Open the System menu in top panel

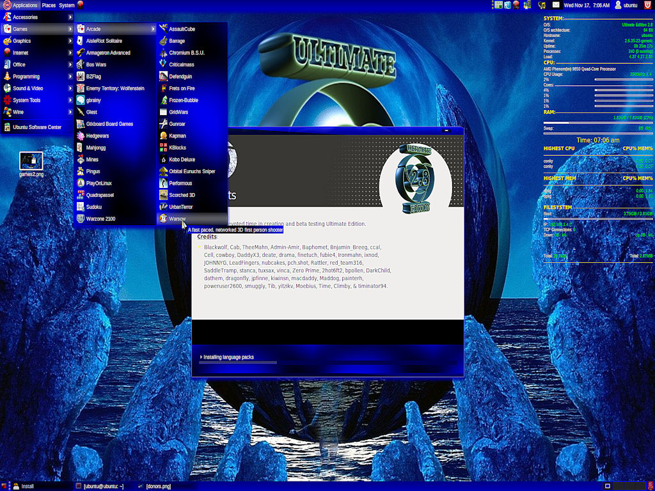[67, 5]
